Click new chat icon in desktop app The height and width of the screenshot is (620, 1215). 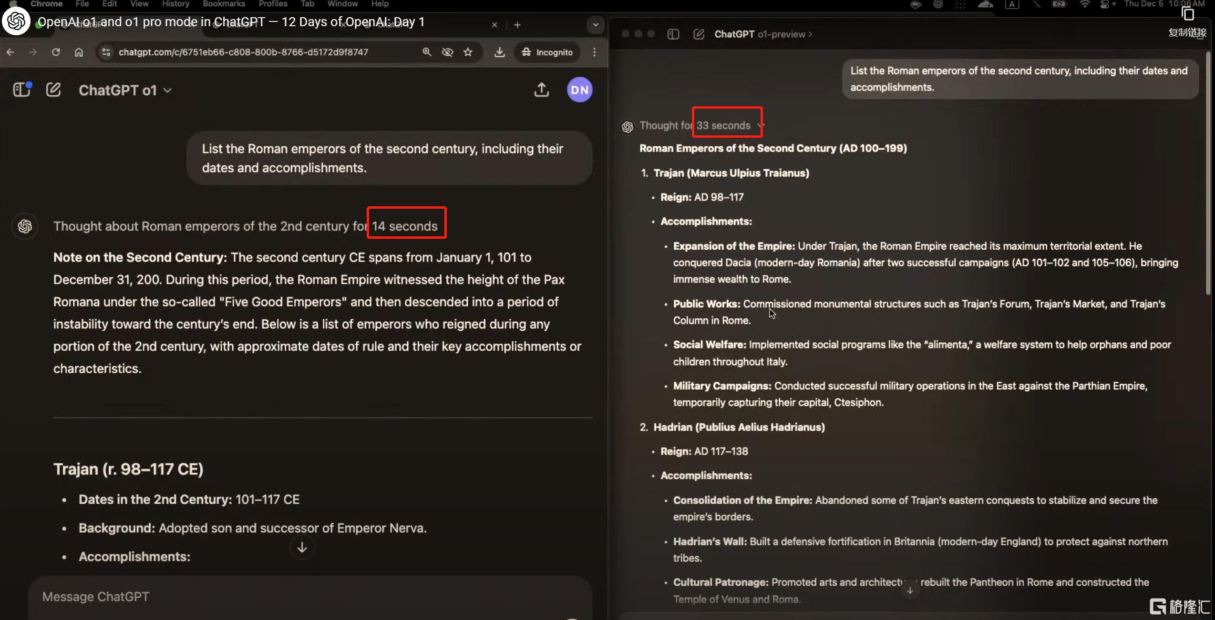pos(699,34)
